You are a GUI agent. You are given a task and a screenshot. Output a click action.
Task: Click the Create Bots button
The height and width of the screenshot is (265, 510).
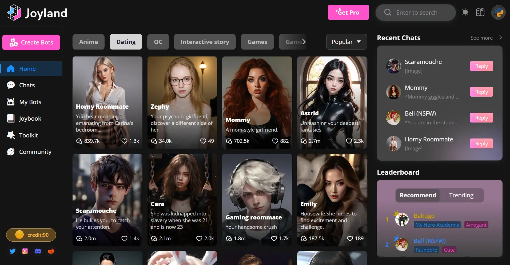click(x=31, y=42)
